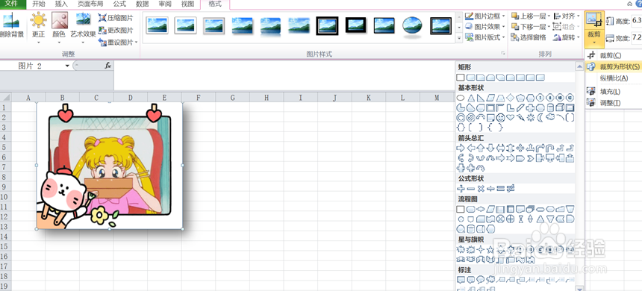Pick the up arrow in 箭头总汇
The width and height of the screenshot is (642, 291).
pos(480,148)
